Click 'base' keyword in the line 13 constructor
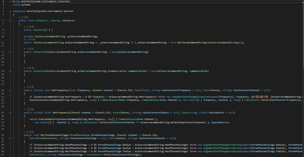The image size is (304, 157). tap(114, 52)
